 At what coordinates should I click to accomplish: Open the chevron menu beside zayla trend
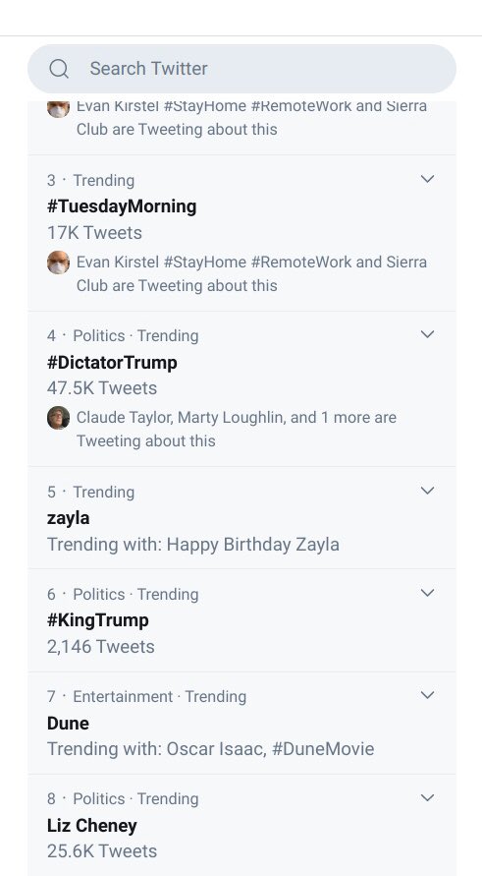click(x=427, y=491)
